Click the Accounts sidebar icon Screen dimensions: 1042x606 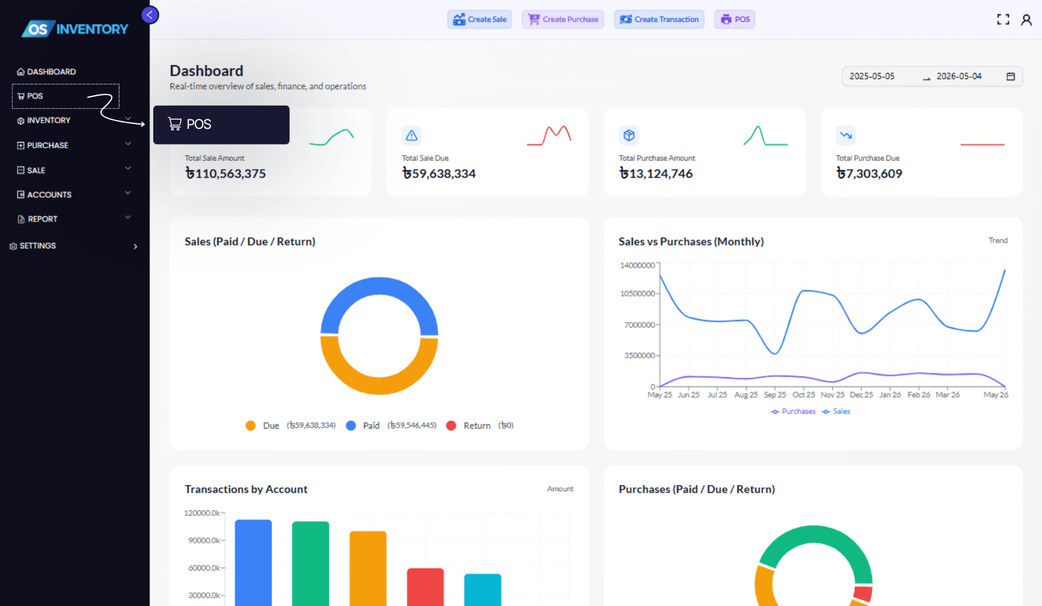pos(21,194)
